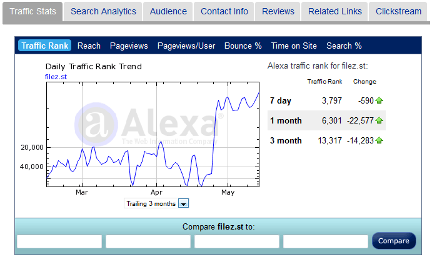This screenshot has width=432, height=257.
Task: Open the Related Links tab
Action: pyautogui.click(x=334, y=11)
